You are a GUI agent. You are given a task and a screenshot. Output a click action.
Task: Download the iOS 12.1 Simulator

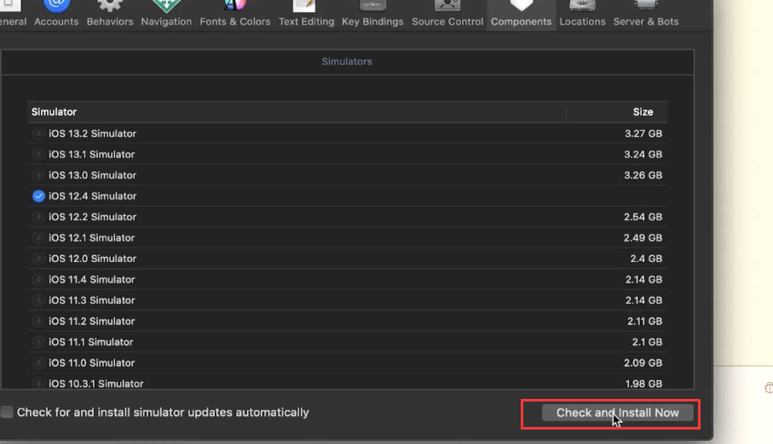tap(38, 238)
